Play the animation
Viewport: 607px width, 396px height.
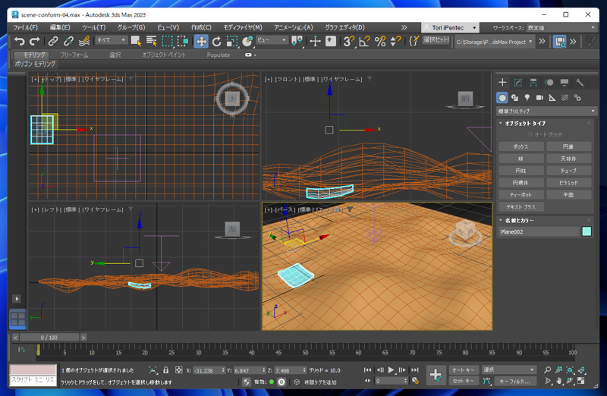391,369
